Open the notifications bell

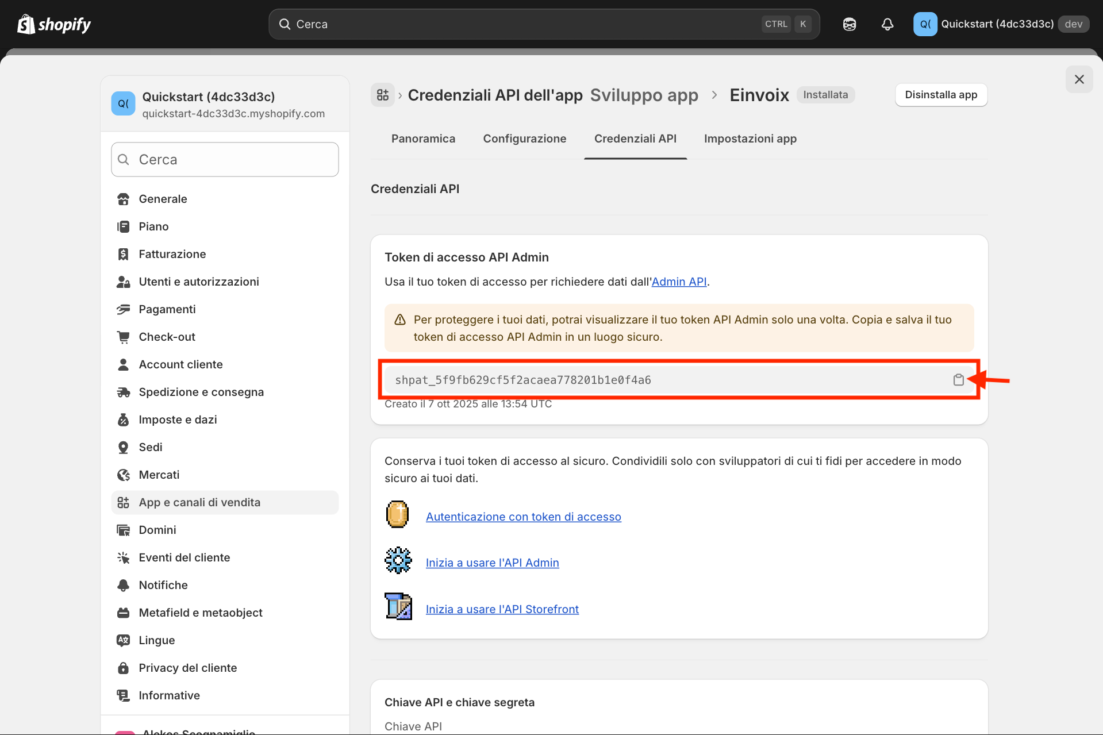click(x=887, y=24)
